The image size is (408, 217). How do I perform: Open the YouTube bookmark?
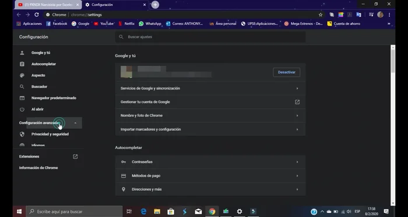pos(104,24)
